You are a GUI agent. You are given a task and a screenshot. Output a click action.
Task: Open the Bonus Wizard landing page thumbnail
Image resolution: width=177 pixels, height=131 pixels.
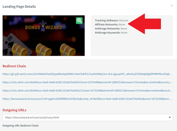click(x=44, y=35)
